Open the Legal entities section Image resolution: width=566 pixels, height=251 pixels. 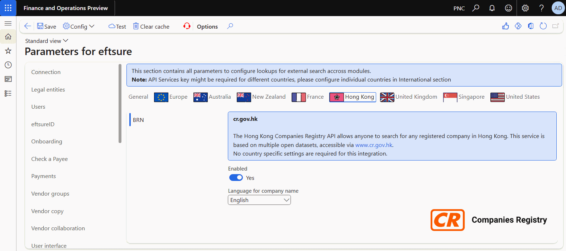pos(48,89)
